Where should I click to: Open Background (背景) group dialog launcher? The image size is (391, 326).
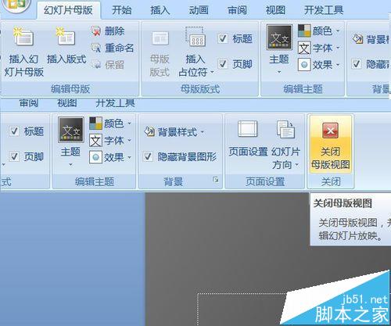point(216,180)
